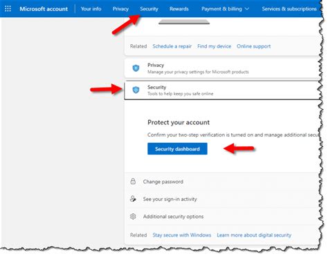
Task: Click the Stay secure with Windows link
Action: click(182, 235)
